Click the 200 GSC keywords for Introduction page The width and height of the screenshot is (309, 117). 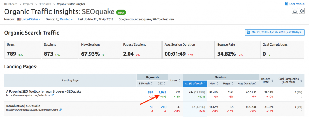tap(164, 107)
